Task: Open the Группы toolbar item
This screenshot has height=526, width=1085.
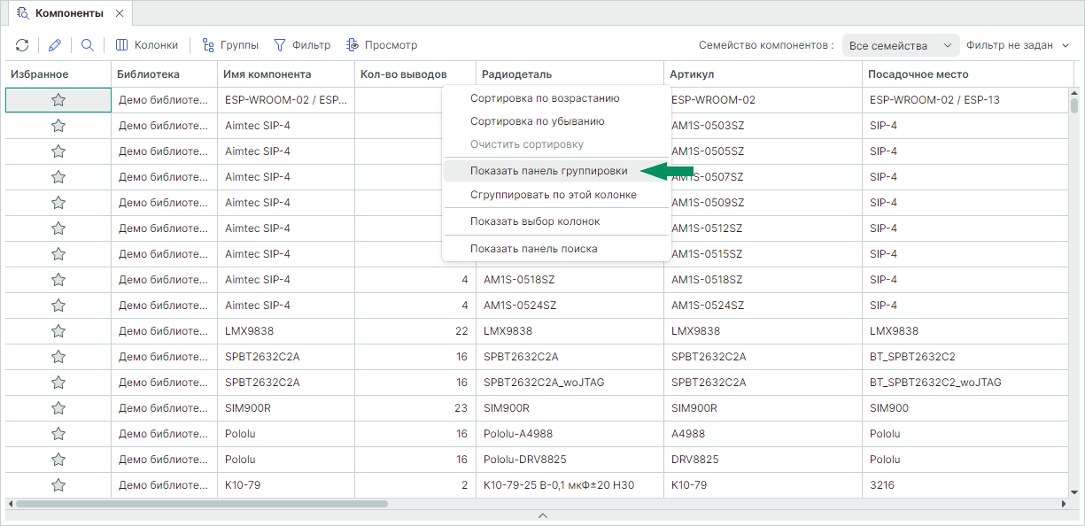Action: pyautogui.click(x=230, y=45)
